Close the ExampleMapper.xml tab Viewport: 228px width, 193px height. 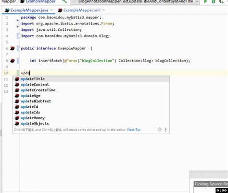(103, 10)
